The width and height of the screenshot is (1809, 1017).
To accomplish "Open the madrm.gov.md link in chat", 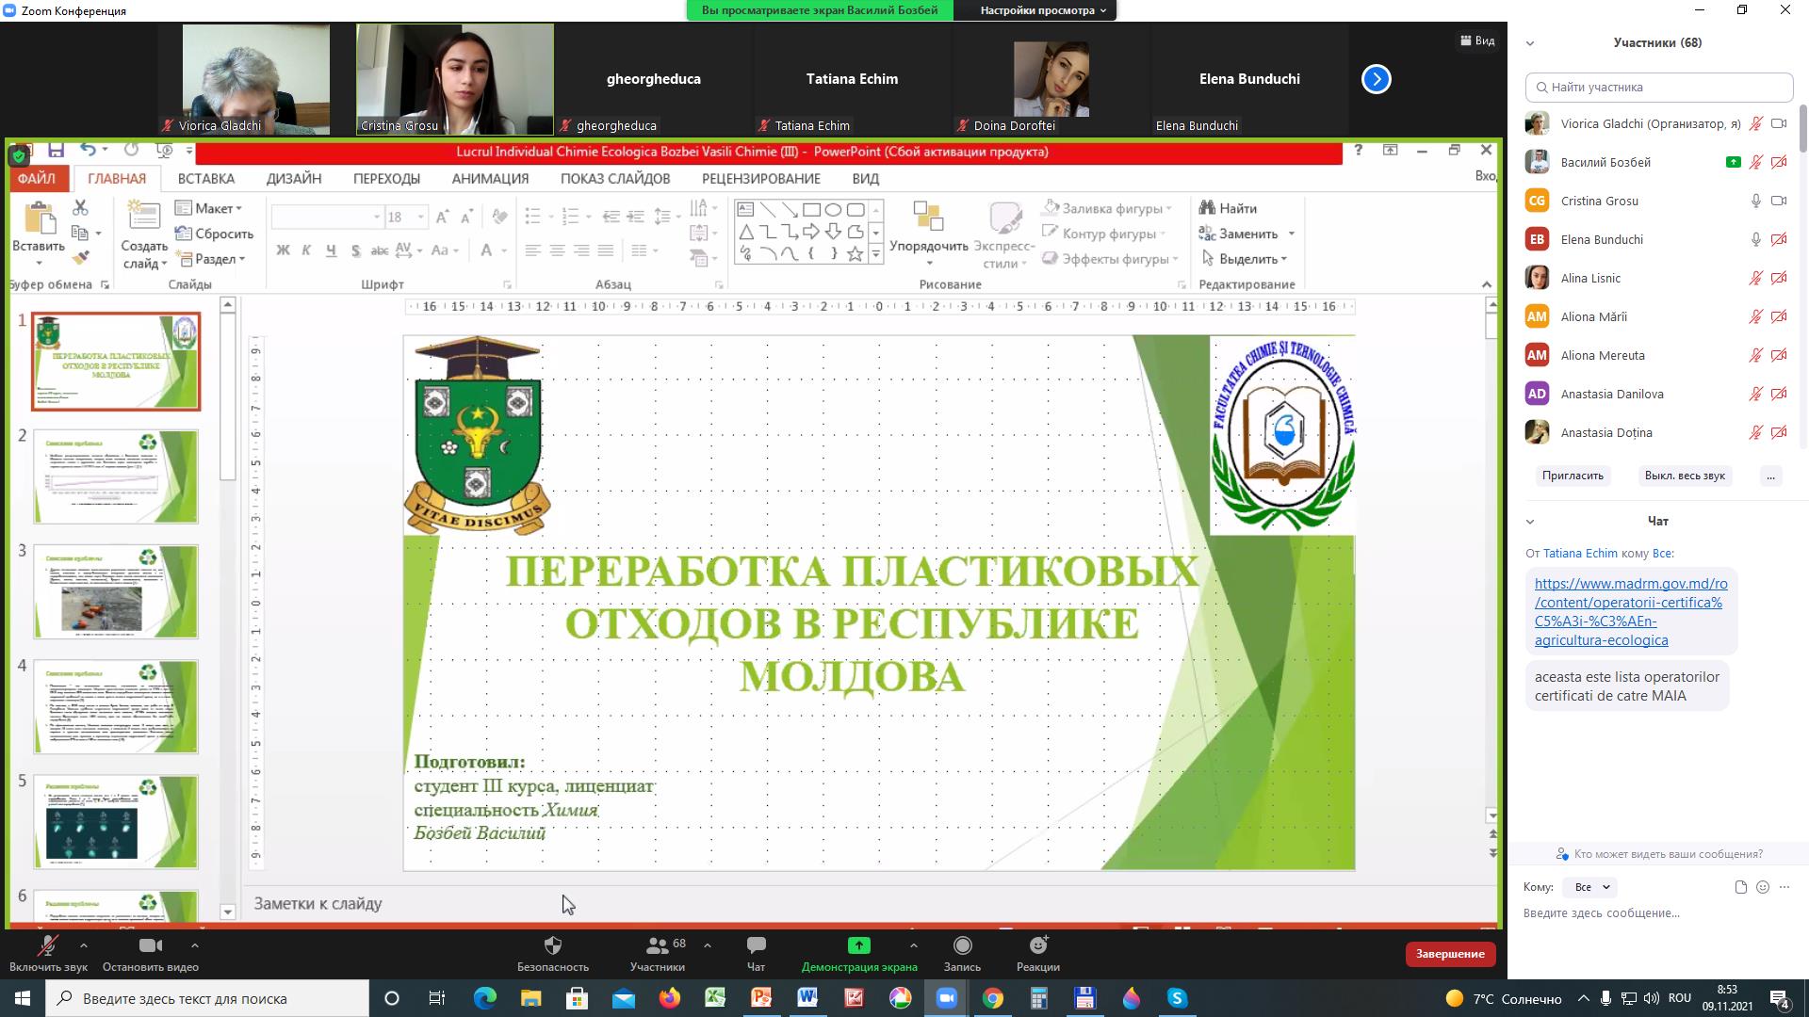I will point(1630,612).
